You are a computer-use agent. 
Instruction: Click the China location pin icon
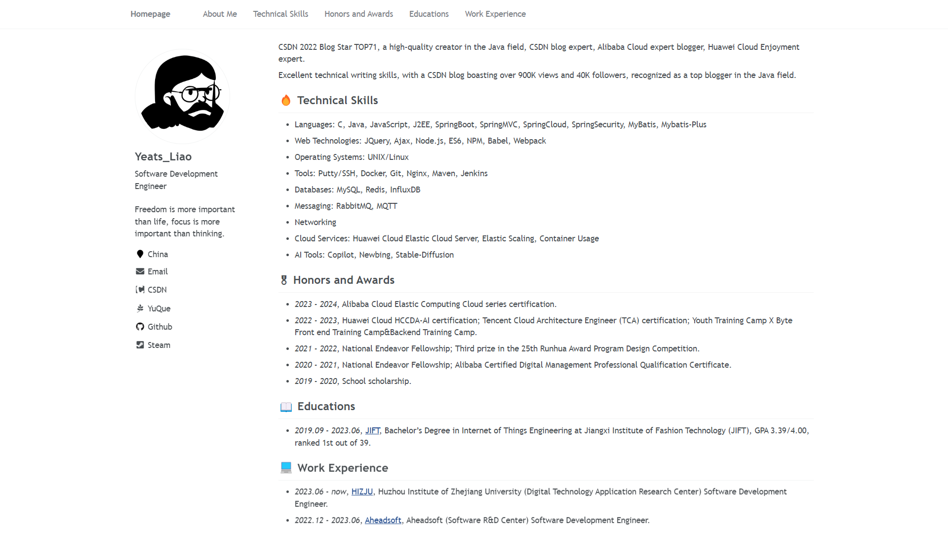[x=140, y=254]
